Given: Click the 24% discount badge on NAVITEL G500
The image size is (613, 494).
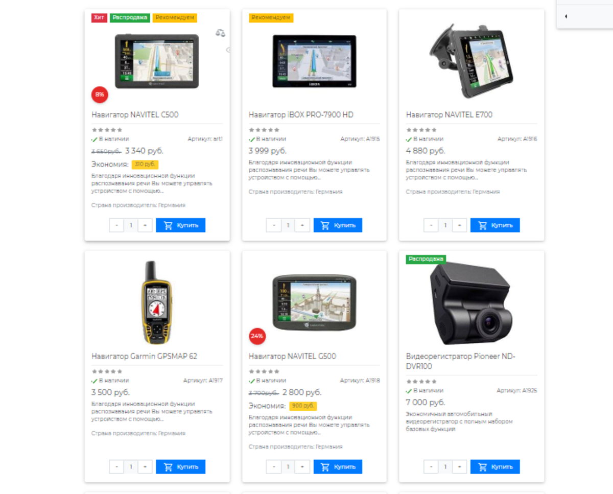Looking at the screenshot, I should 257,336.
